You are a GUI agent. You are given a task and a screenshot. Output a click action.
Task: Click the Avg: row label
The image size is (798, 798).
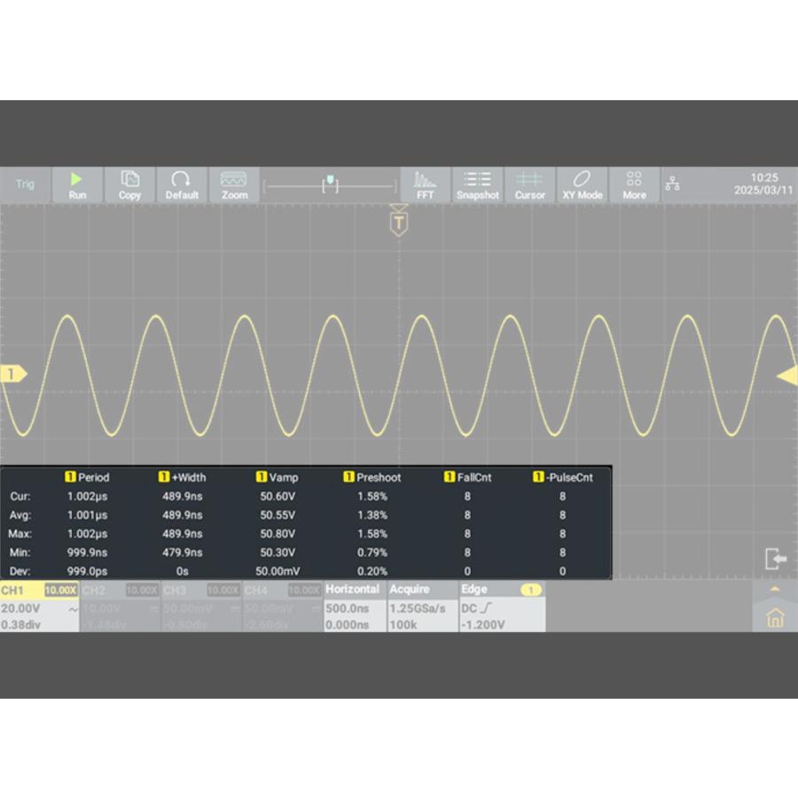click(20, 515)
